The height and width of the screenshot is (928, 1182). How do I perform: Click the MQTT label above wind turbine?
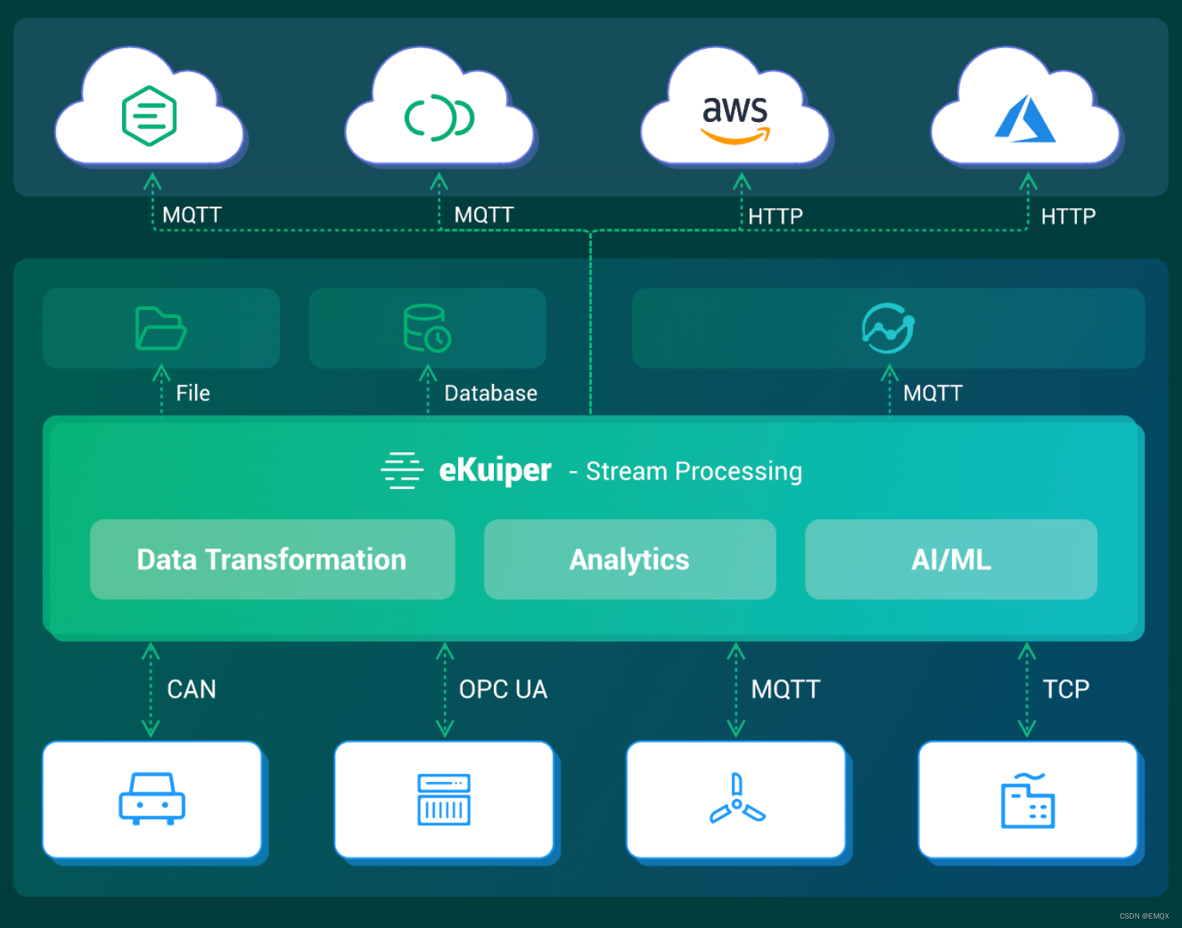click(785, 689)
